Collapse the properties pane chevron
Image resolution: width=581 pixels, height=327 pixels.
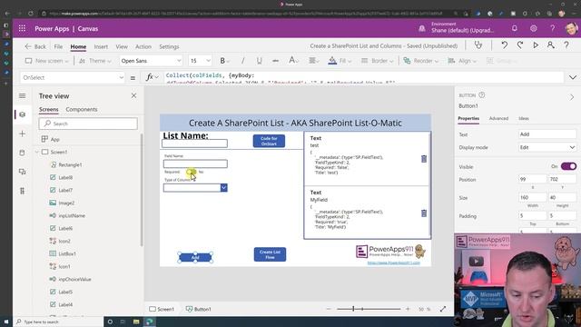pyautogui.click(x=572, y=97)
